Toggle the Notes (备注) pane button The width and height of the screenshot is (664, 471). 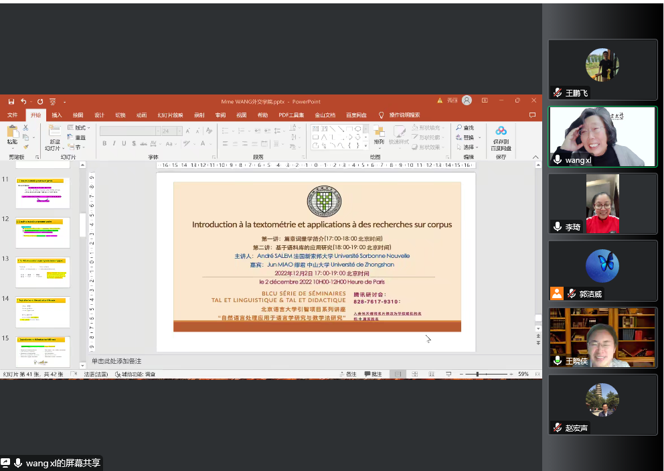(348, 374)
